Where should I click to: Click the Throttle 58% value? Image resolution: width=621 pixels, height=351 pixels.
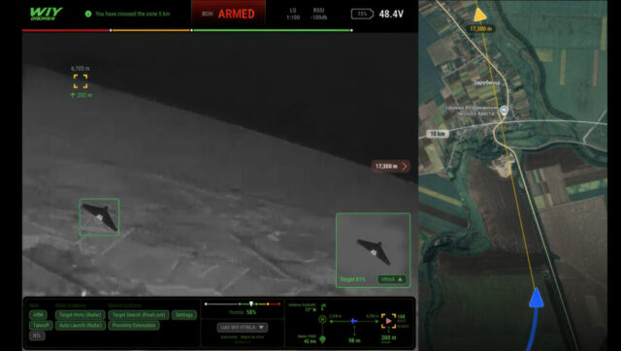click(x=251, y=312)
